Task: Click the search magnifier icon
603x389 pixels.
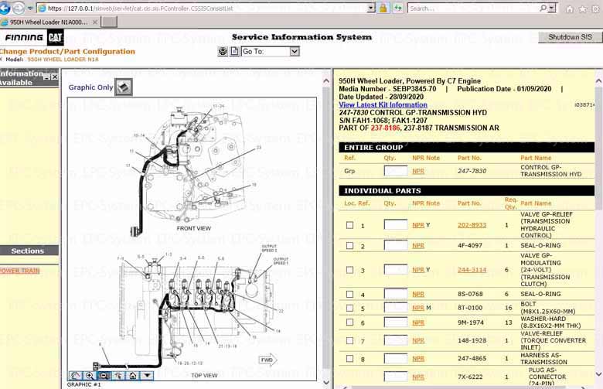Action: coord(543,8)
